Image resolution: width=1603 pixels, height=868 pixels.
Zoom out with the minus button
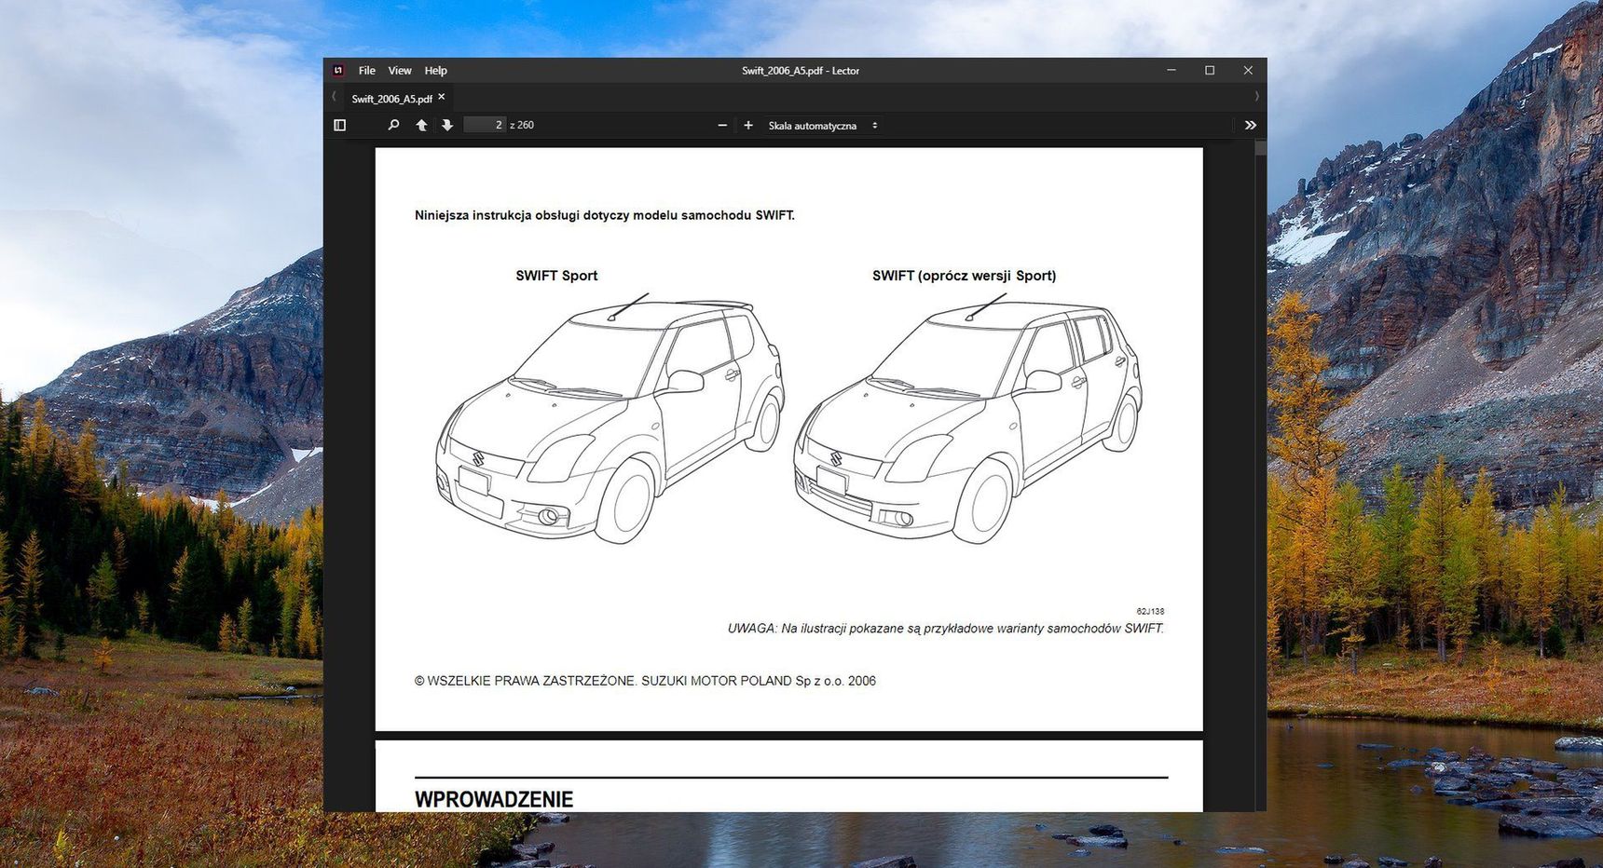coord(722,125)
